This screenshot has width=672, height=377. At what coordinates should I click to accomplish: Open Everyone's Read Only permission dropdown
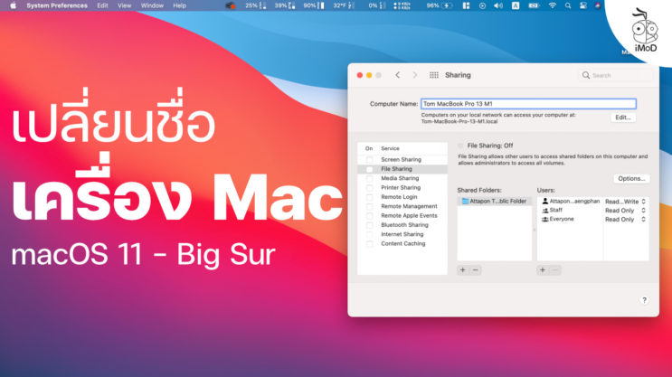click(x=626, y=219)
